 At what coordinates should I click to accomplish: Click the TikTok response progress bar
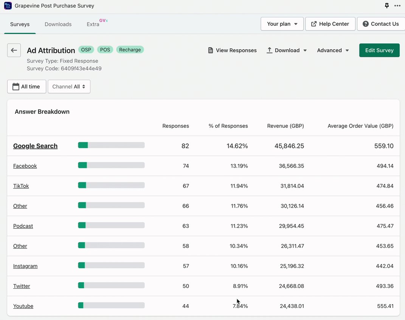tap(111, 185)
